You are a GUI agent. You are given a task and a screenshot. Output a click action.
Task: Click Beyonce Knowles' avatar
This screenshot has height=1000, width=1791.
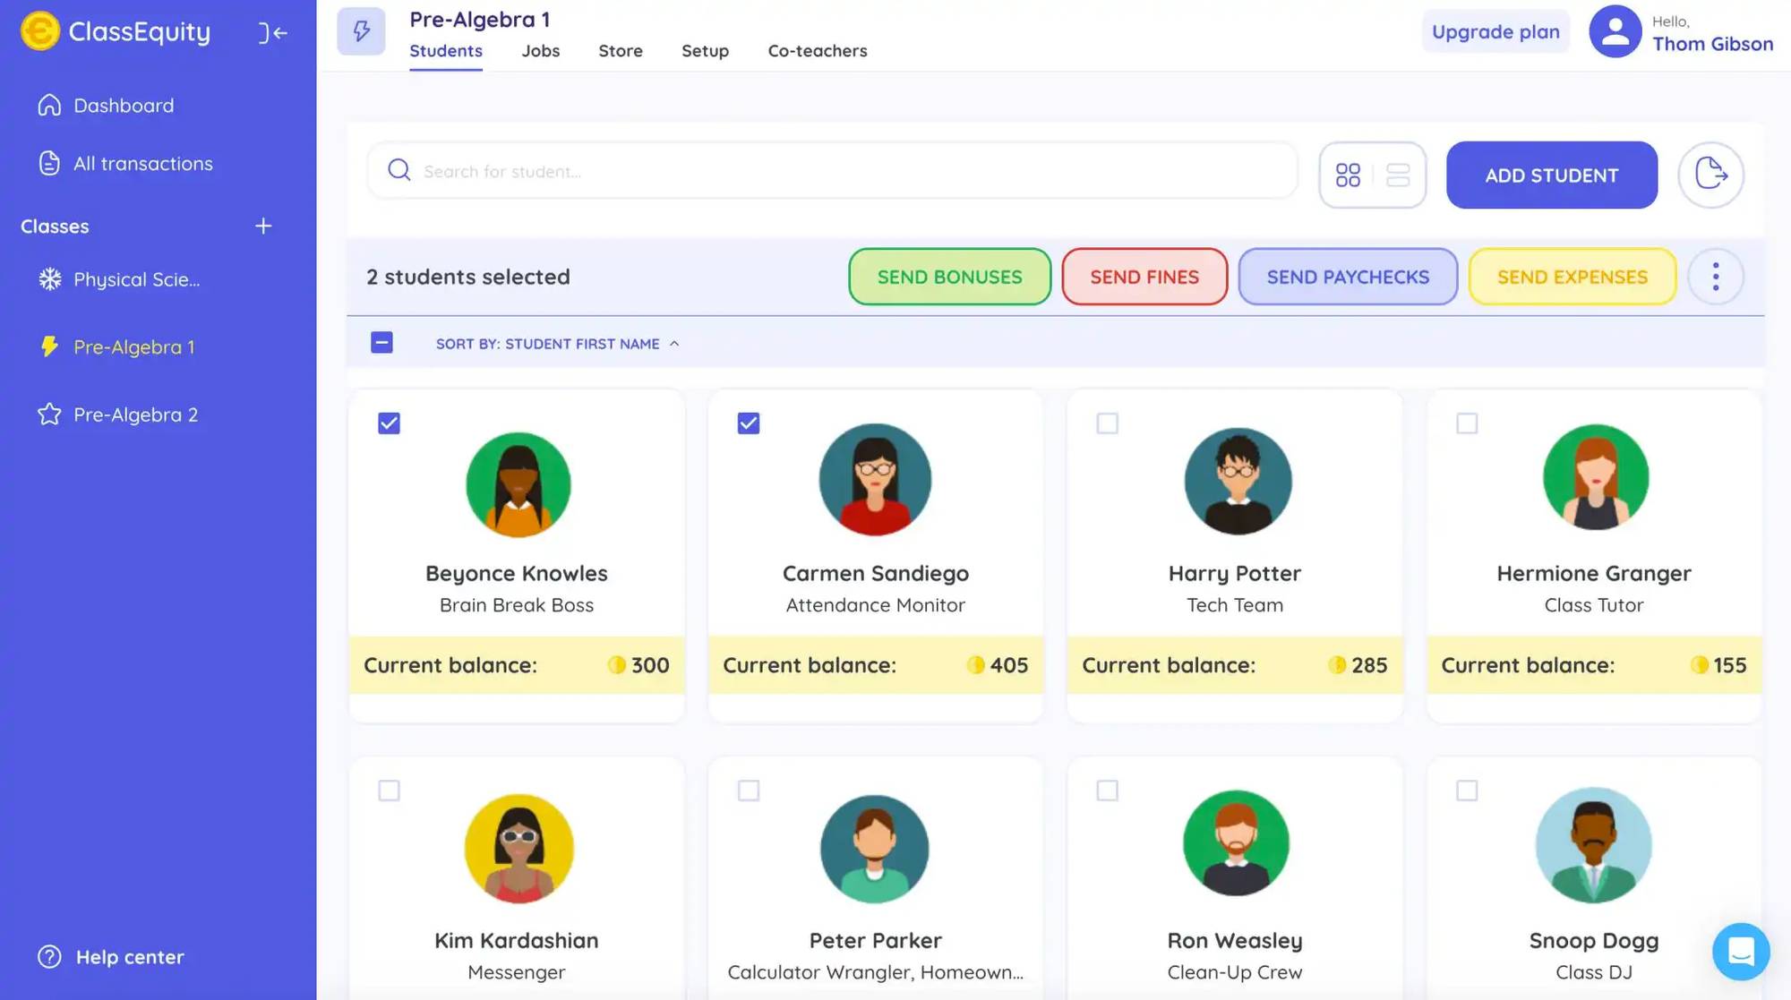coord(518,484)
